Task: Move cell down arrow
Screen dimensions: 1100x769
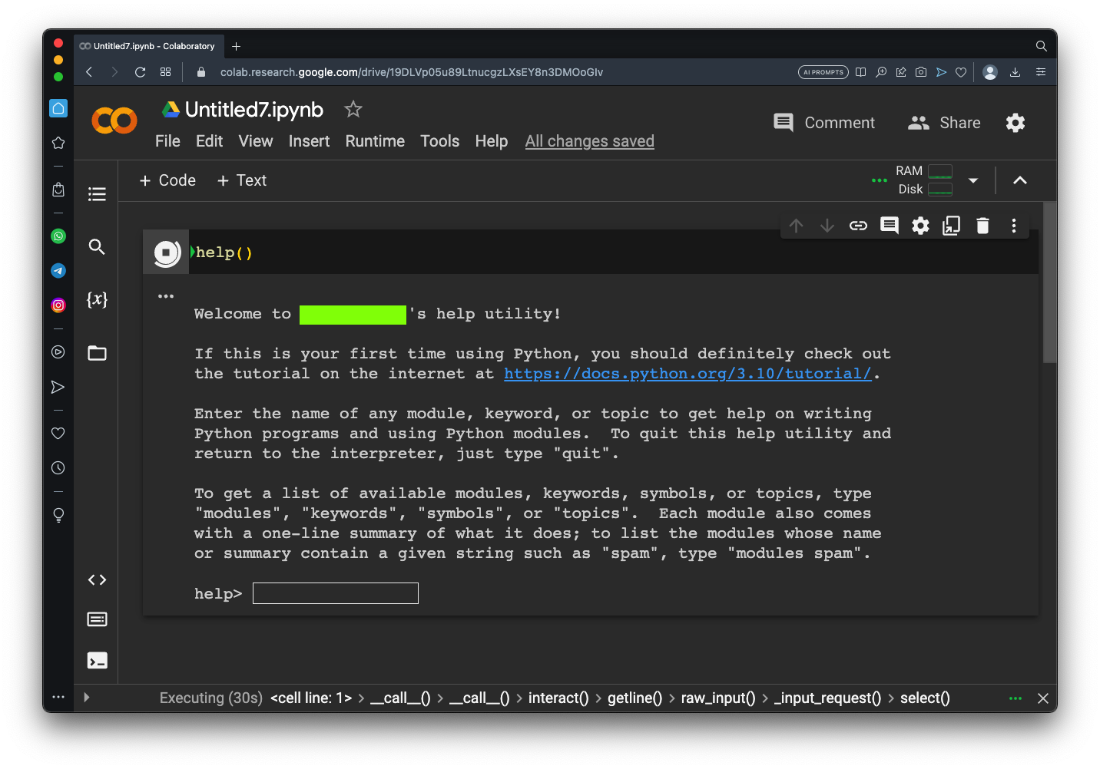Action: 827,226
